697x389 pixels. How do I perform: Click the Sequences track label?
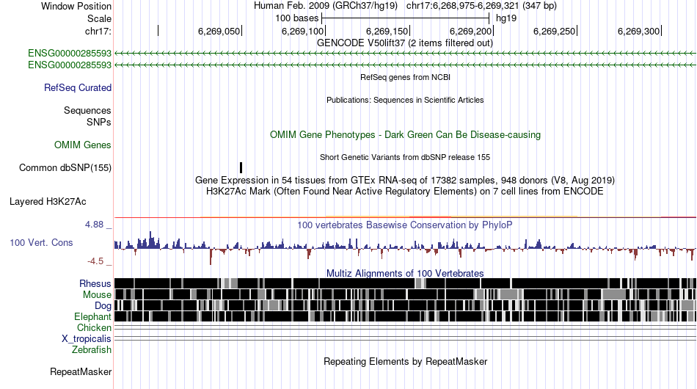pyautogui.click(x=87, y=110)
